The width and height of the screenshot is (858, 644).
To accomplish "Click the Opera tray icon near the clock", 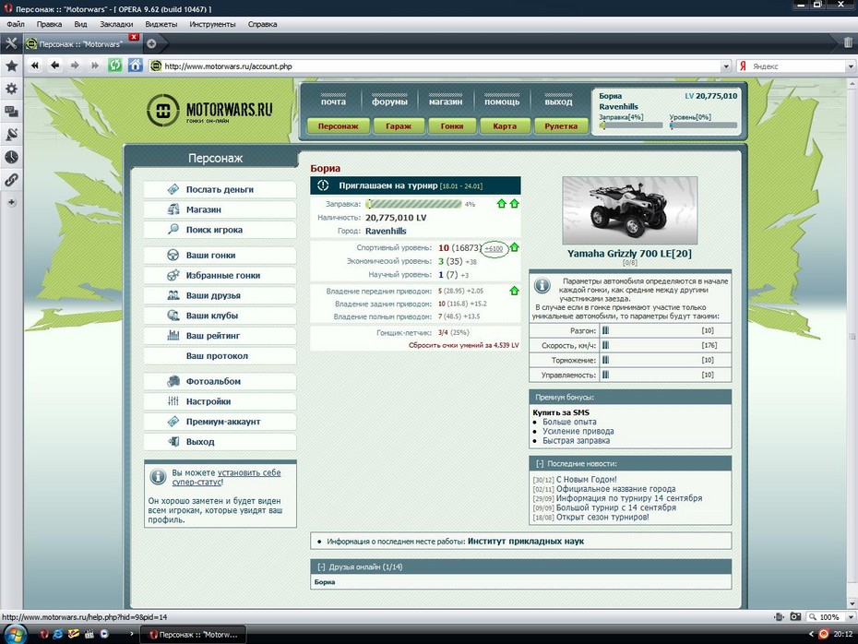I will coord(824,634).
